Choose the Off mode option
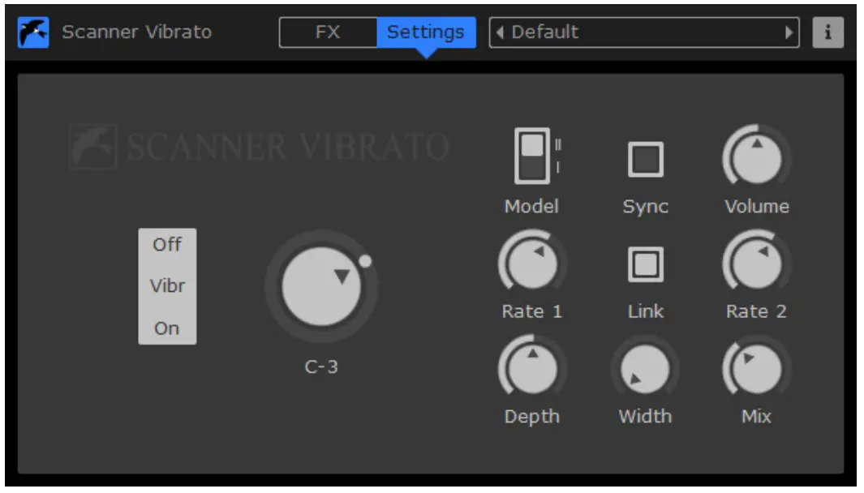 pos(167,244)
